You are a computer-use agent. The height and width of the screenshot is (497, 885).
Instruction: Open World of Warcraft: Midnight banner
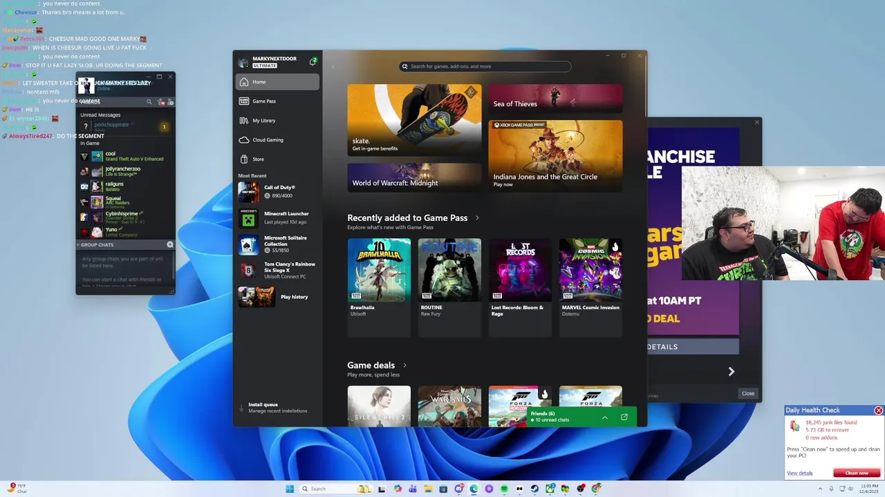pos(414,177)
